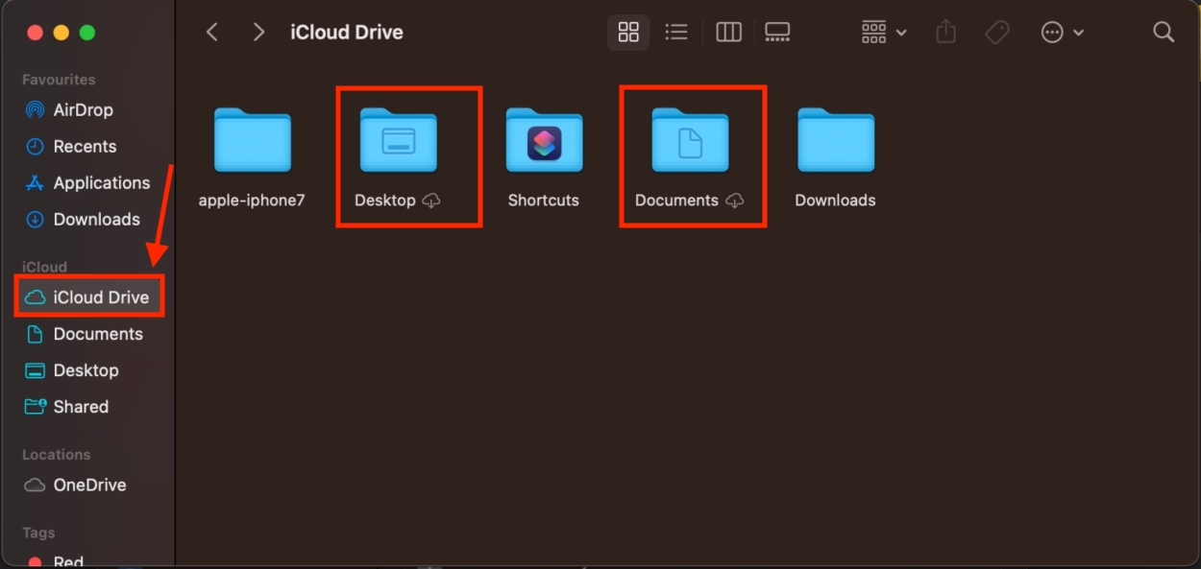Open AirDrop from the sidebar
The height and width of the screenshot is (569, 1201).
pyautogui.click(x=83, y=110)
